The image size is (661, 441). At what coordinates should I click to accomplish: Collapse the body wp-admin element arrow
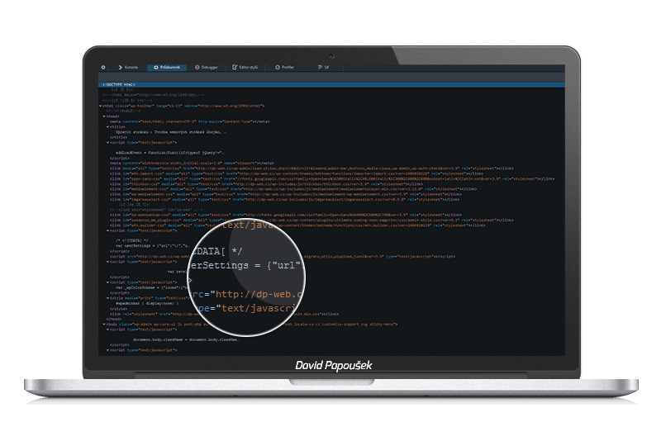point(104,325)
